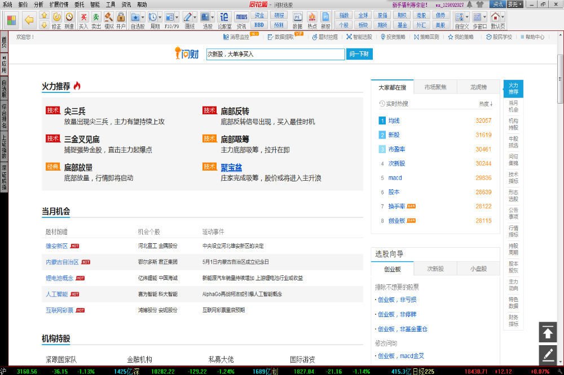Click the 创业板，非亏损 link
Screen dimensions: 564x375
[396, 300]
